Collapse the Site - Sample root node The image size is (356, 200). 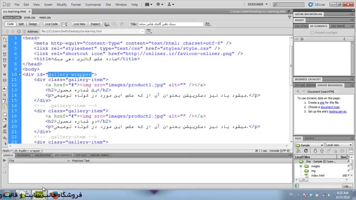click(296, 162)
